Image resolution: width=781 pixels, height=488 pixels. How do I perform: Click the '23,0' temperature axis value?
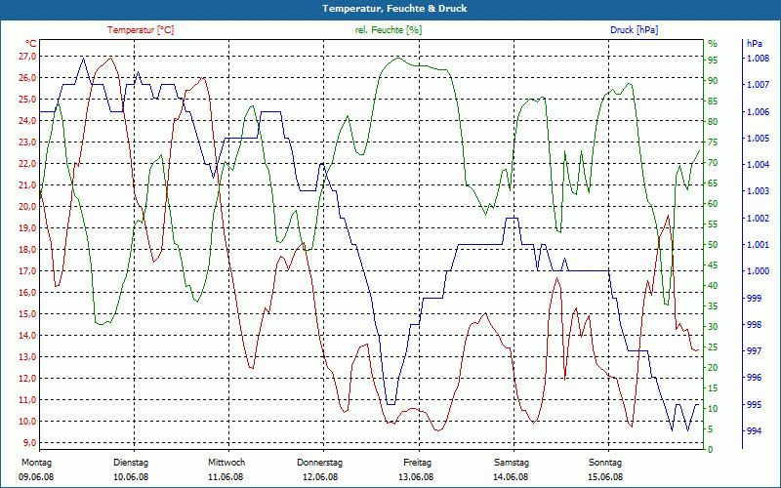27,142
